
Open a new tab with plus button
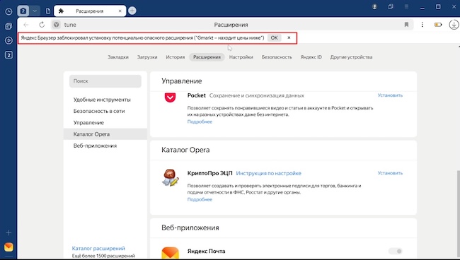132,11
